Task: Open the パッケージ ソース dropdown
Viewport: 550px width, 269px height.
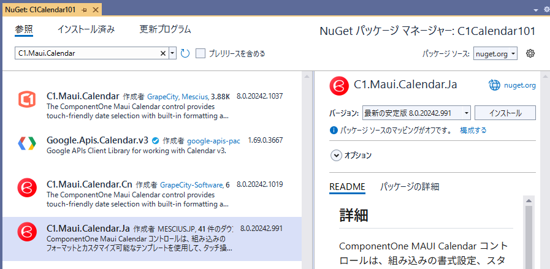Action: pos(495,54)
